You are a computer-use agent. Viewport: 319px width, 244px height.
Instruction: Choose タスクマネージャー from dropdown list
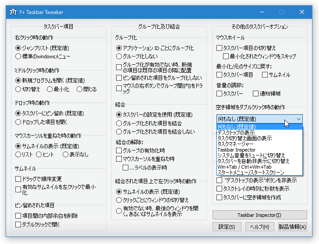click(x=260, y=144)
